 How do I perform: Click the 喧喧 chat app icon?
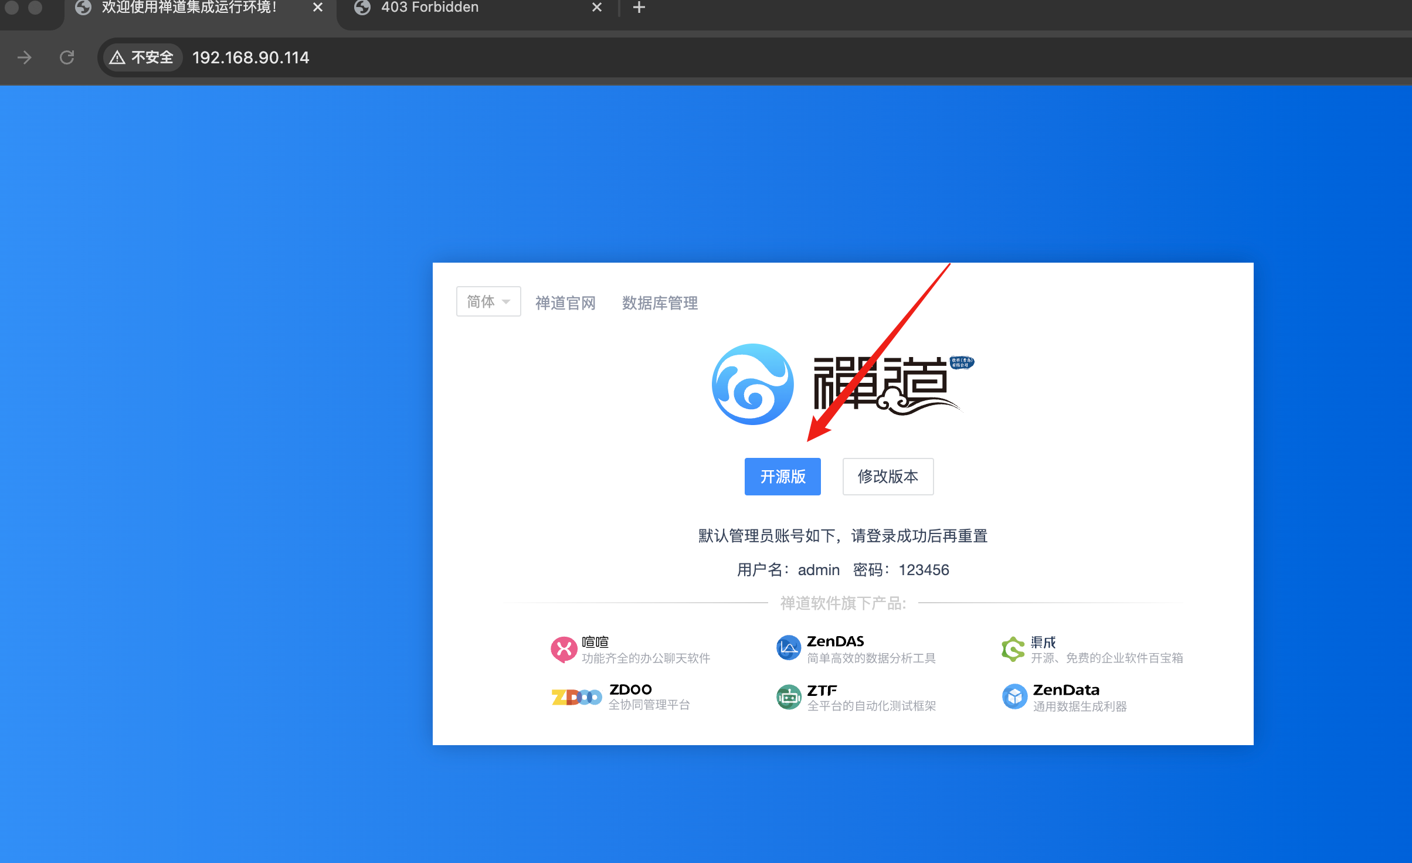[564, 650]
